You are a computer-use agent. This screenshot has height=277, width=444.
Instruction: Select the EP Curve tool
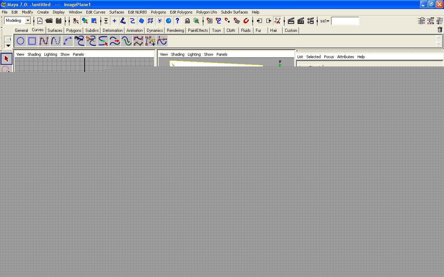click(x=44, y=41)
